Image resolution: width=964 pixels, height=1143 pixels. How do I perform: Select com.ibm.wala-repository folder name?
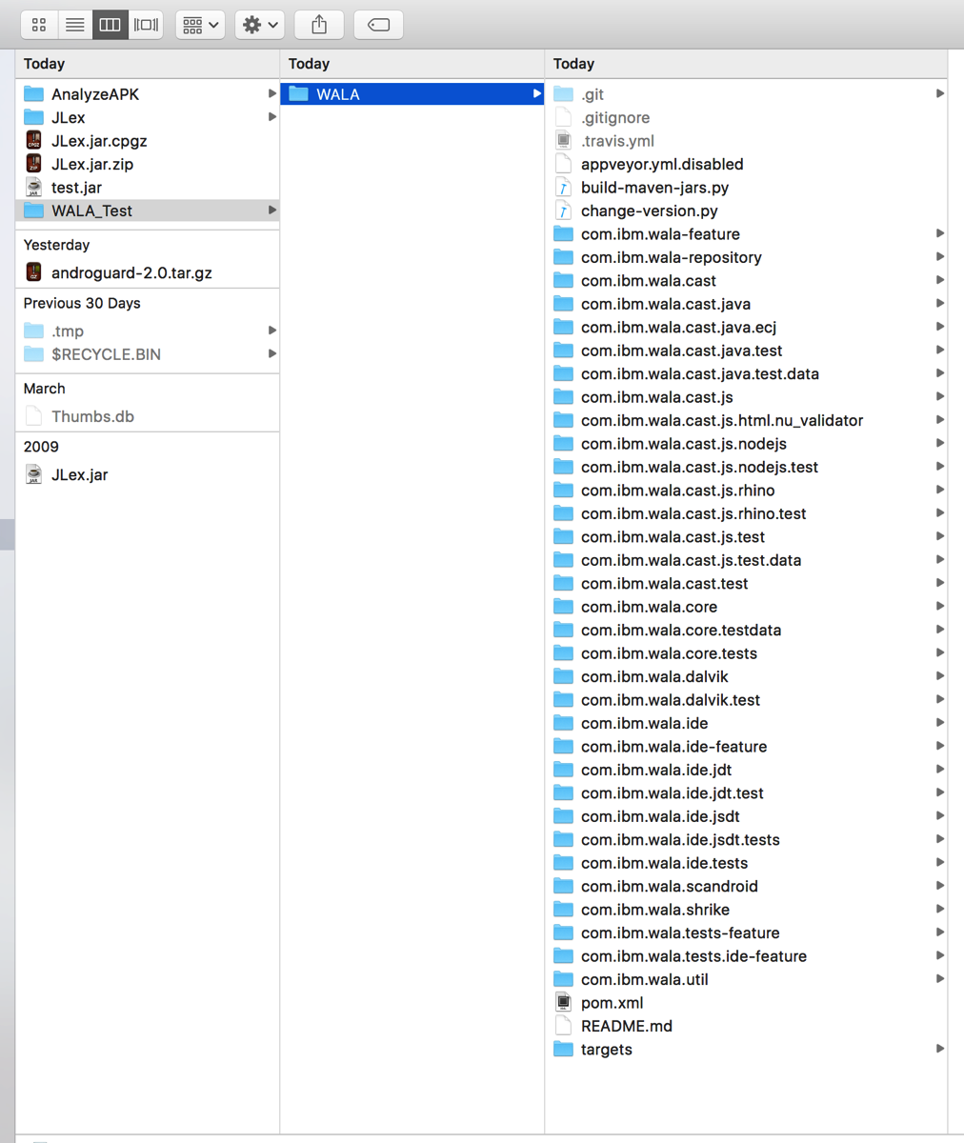pyautogui.click(x=672, y=257)
